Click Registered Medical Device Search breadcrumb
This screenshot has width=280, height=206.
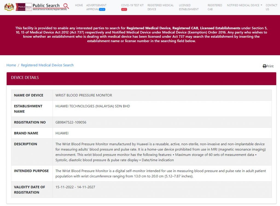47,65
